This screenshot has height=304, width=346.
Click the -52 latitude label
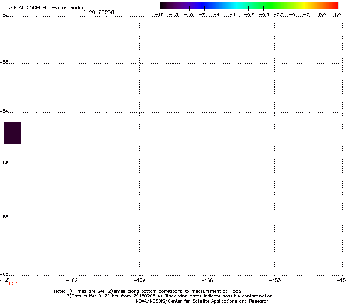tap(4, 62)
